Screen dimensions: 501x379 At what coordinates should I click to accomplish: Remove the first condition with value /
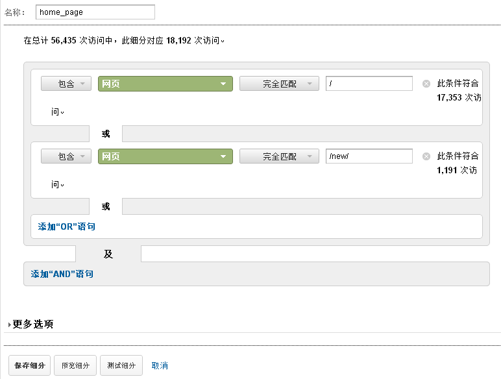[426, 84]
